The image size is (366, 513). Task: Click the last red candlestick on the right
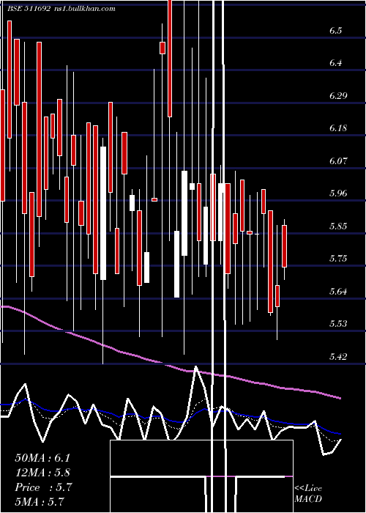(x=284, y=246)
